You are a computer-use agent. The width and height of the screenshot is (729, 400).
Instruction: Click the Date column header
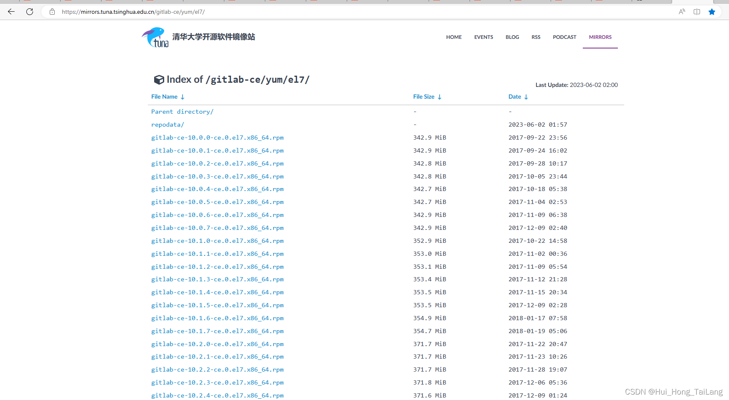pyautogui.click(x=515, y=97)
